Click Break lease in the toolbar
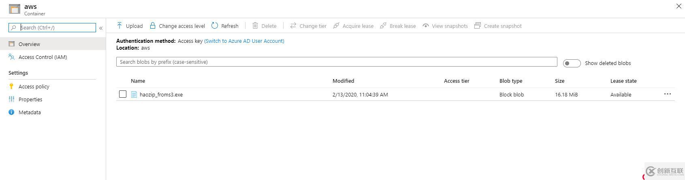 pyautogui.click(x=398, y=26)
